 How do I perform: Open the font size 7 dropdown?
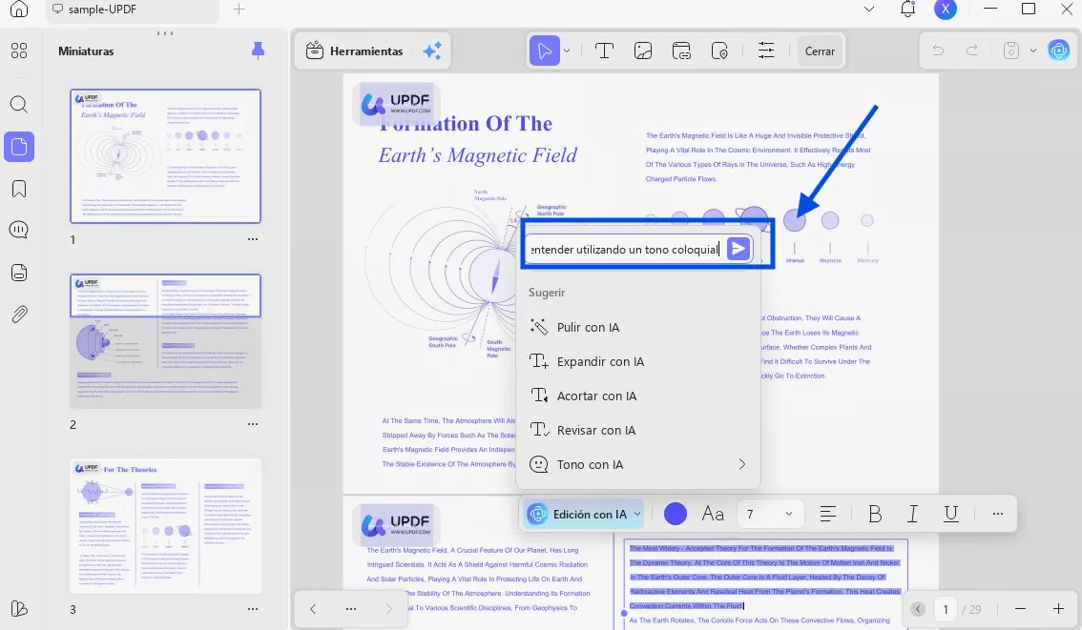[769, 514]
